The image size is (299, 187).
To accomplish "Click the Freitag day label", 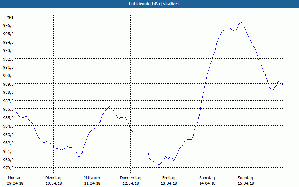I will tap(169, 178).
